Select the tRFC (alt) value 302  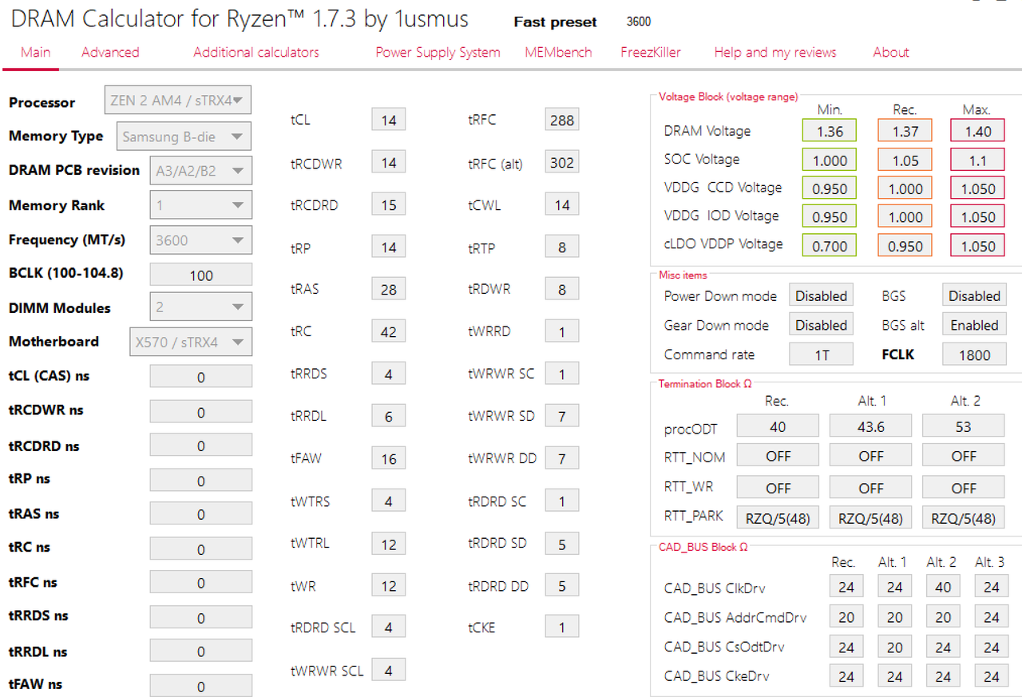tap(562, 162)
